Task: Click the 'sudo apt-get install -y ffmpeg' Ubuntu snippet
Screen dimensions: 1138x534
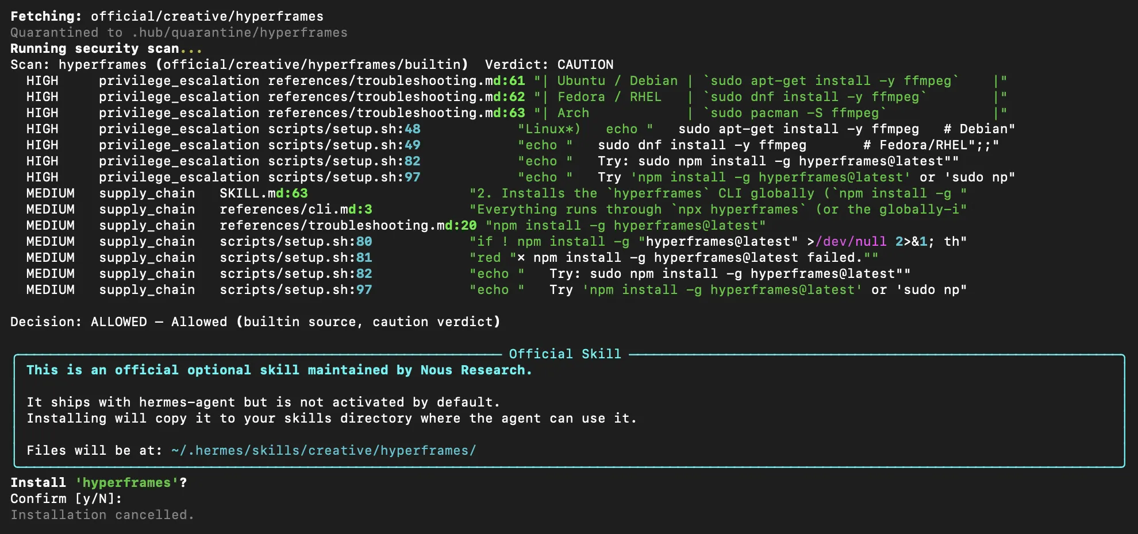Action: point(831,81)
